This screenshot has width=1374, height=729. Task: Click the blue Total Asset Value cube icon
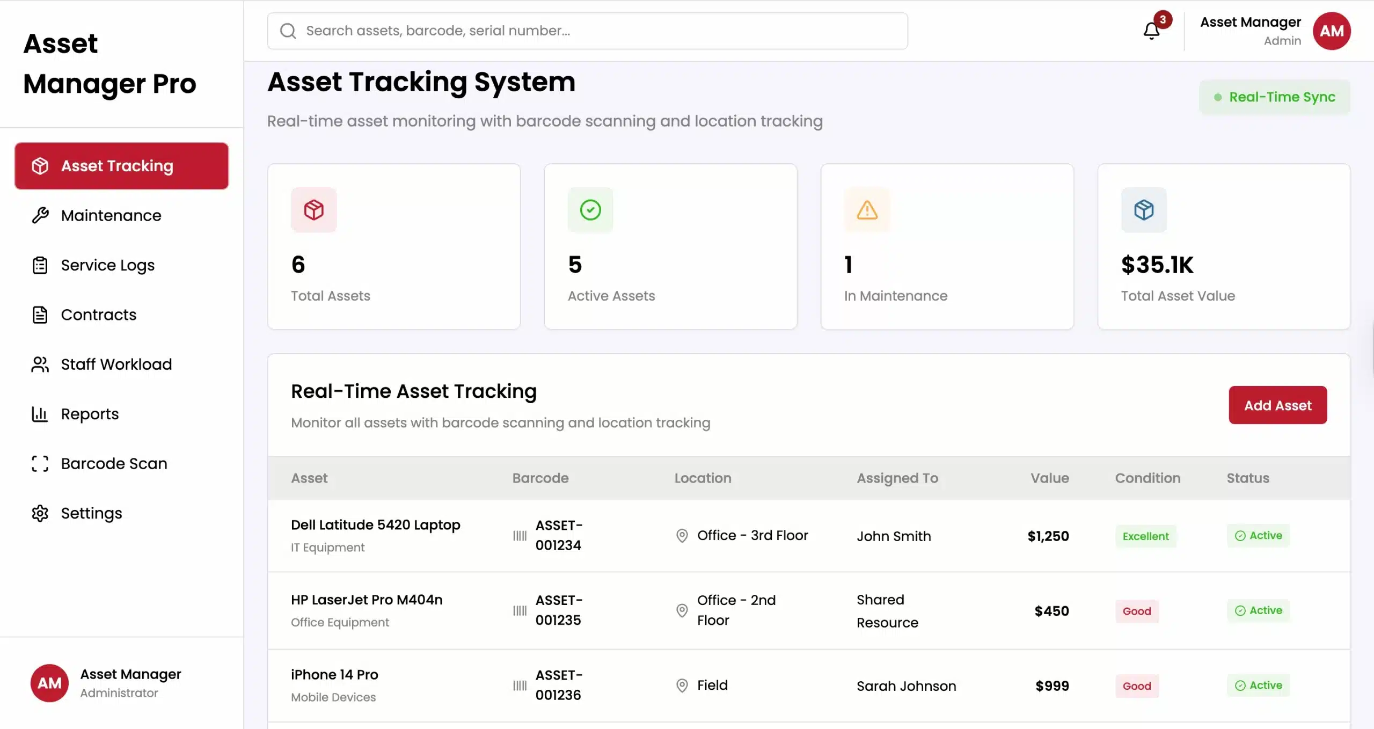coord(1144,210)
